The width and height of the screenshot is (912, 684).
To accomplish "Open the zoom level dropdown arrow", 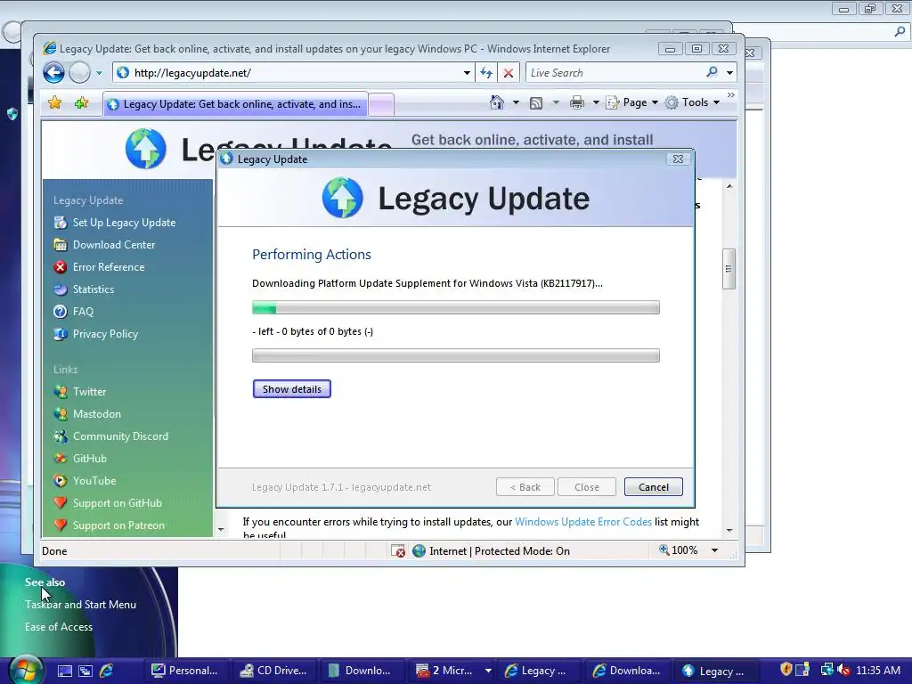I will click(714, 550).
